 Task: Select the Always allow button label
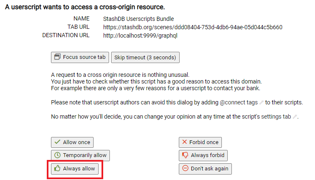point(79,169)
